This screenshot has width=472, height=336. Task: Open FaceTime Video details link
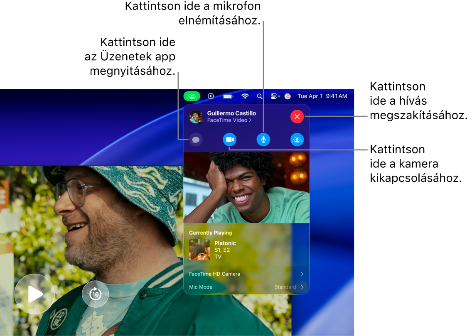click(229, 120)
